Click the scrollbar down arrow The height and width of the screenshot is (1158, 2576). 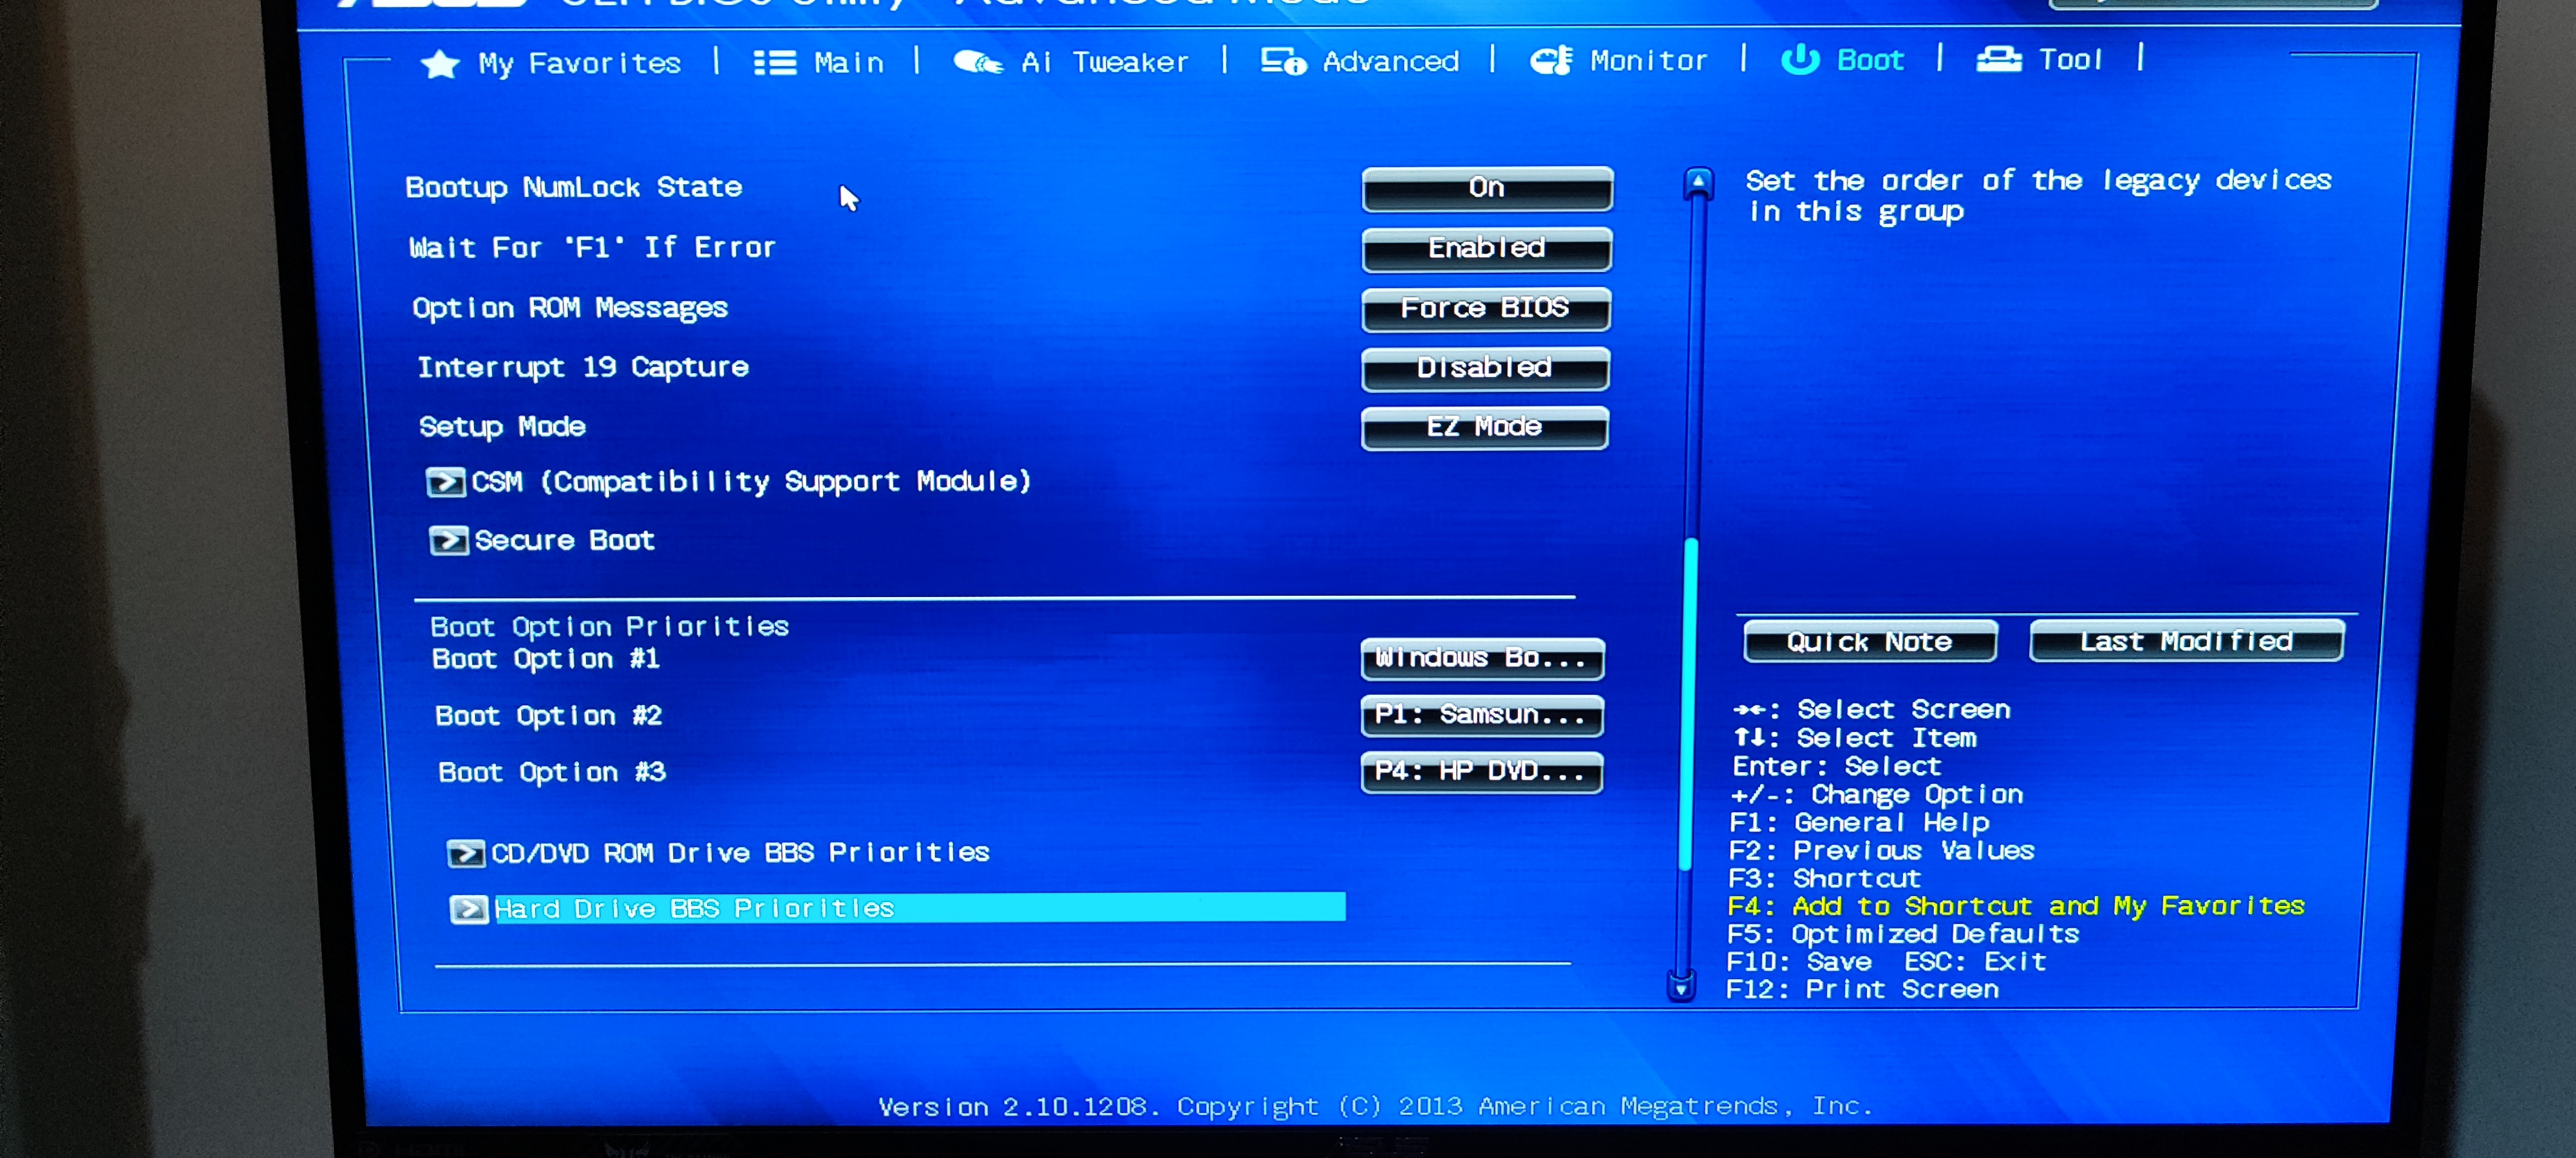click(x=1681, y=987)
